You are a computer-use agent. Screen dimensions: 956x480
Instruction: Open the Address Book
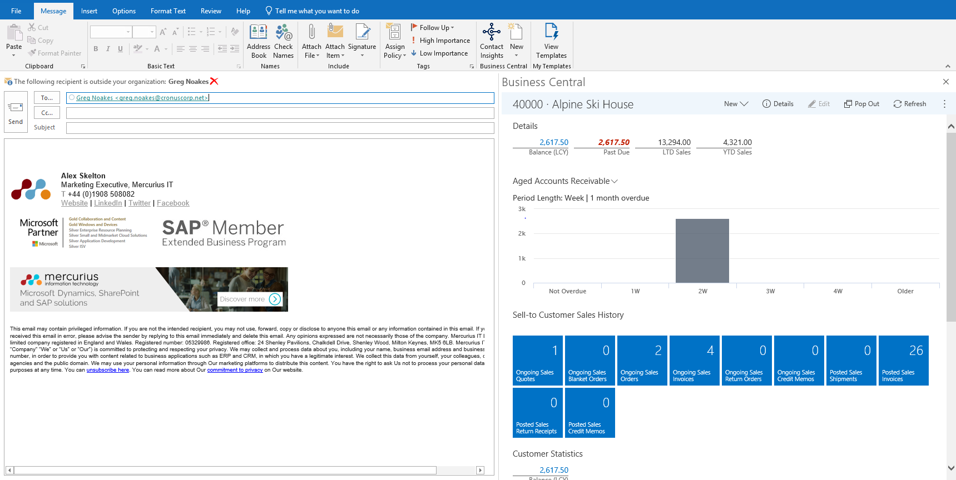coord(259,41)
